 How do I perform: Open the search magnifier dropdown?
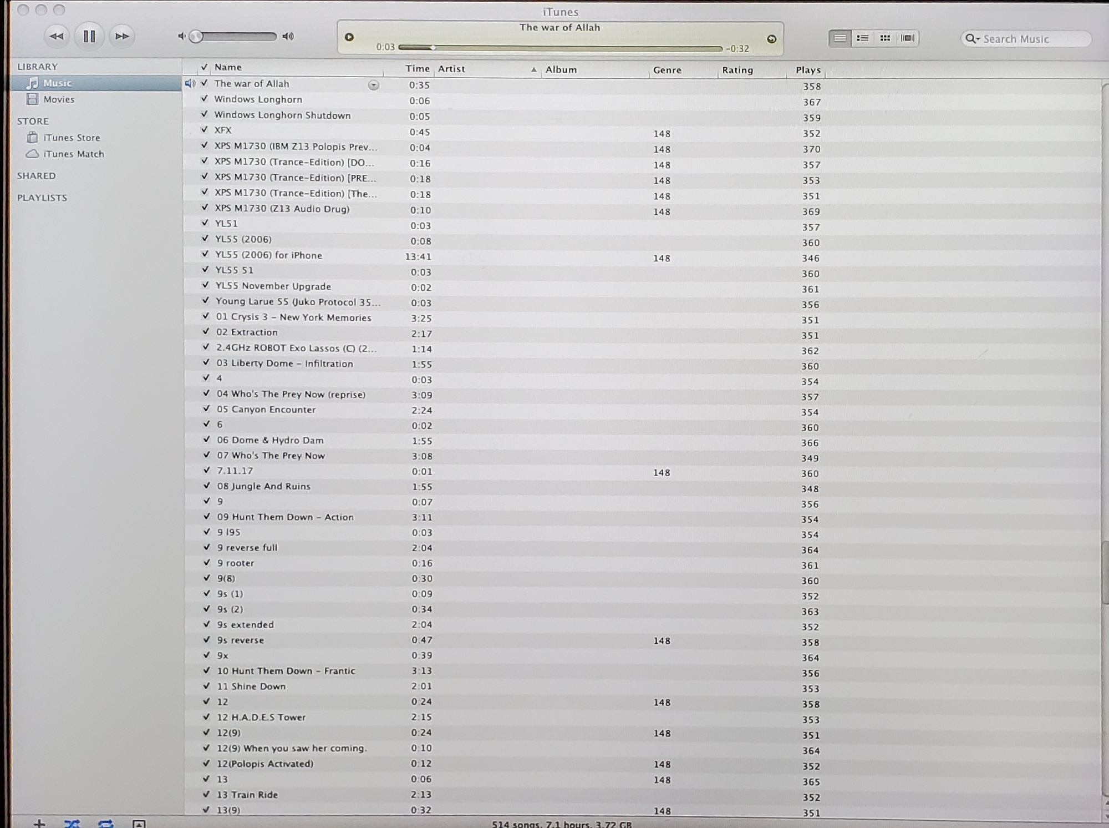(x=973, y=39)
